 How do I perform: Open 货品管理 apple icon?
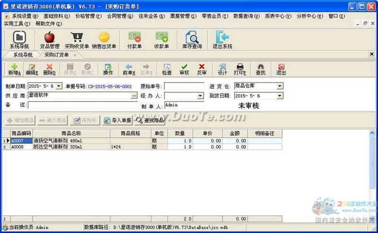tap(50, 40)
